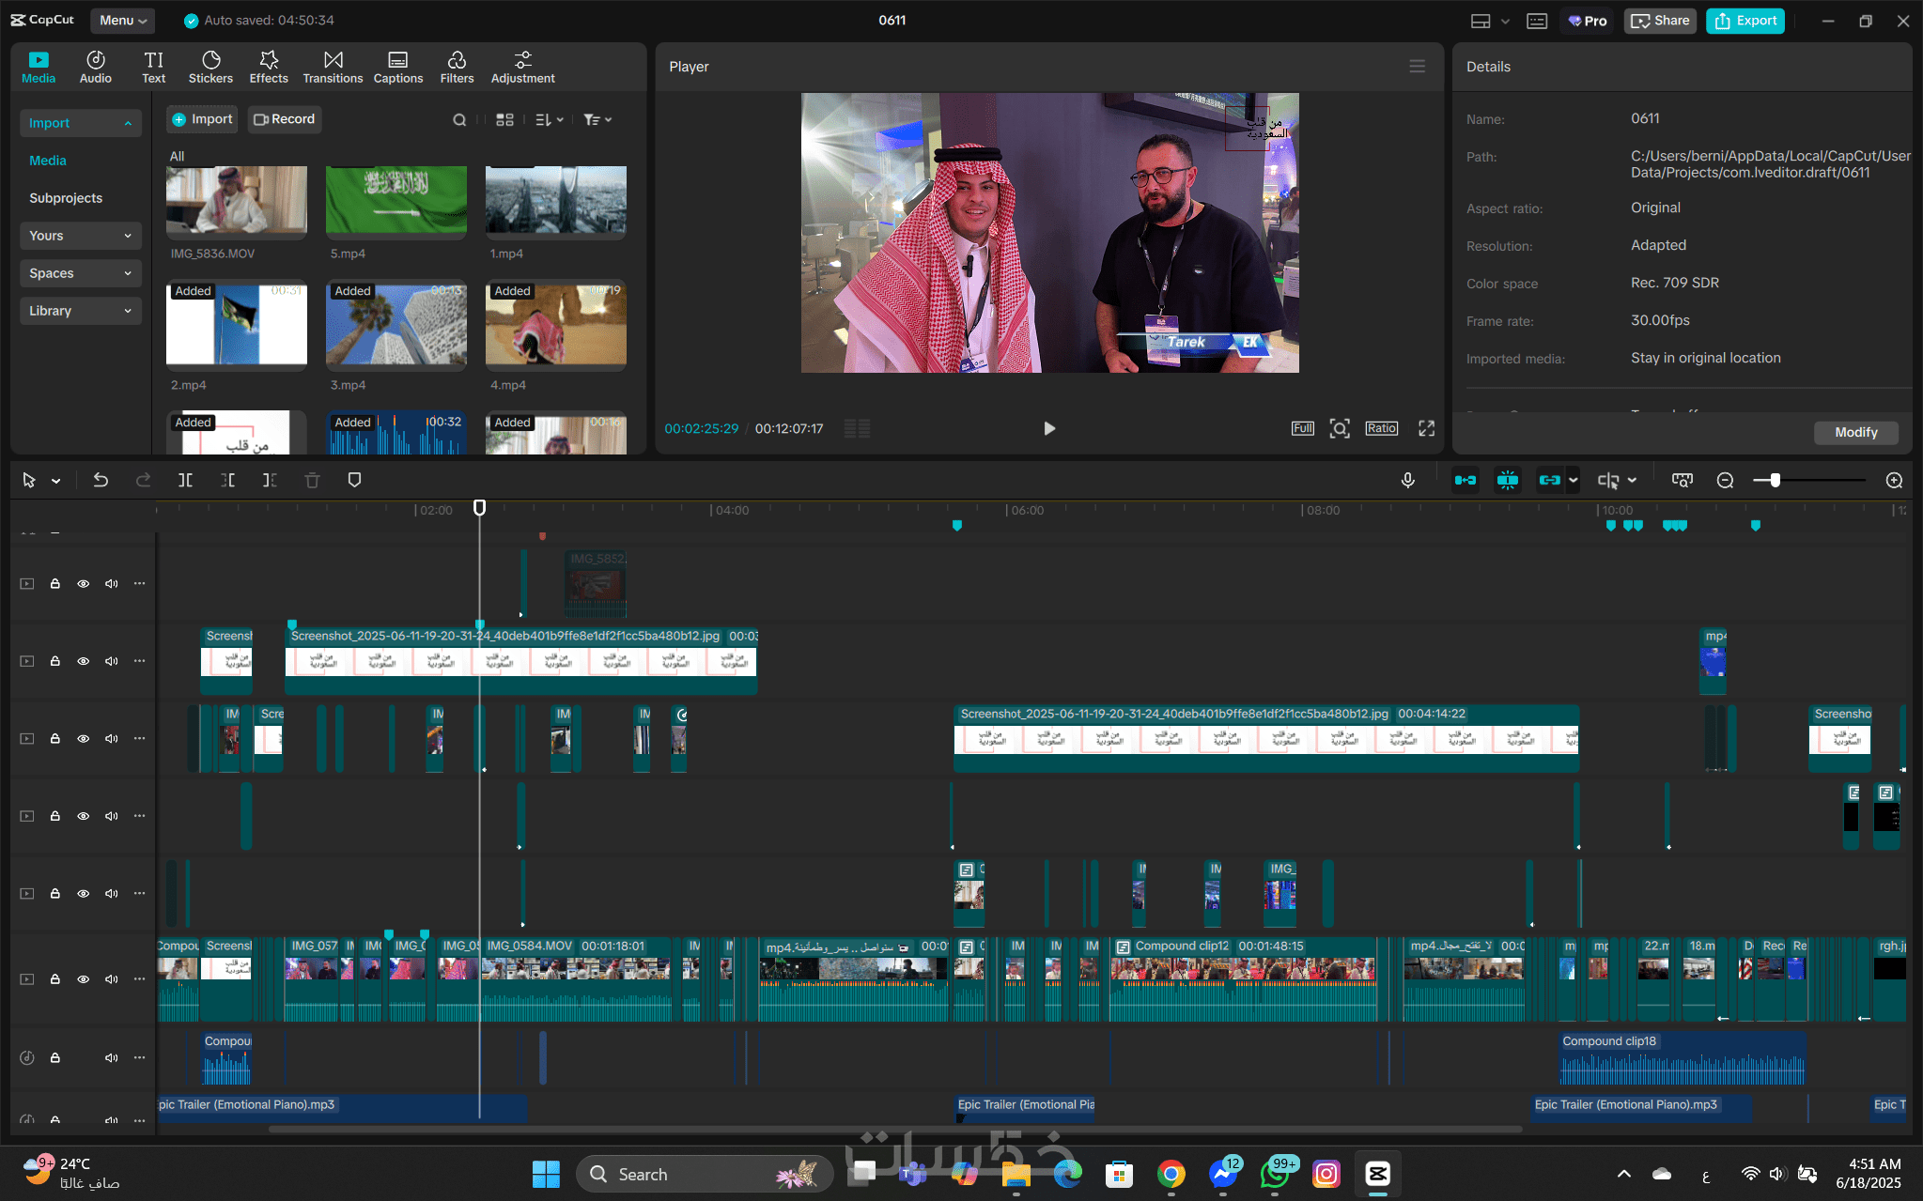
Task: Click the Modify button in Details
Action: pos(1855,432)
